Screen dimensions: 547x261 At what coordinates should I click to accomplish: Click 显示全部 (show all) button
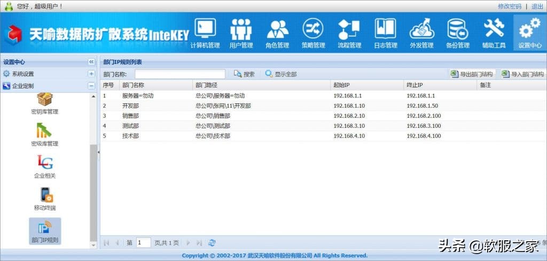click(281, 74)
